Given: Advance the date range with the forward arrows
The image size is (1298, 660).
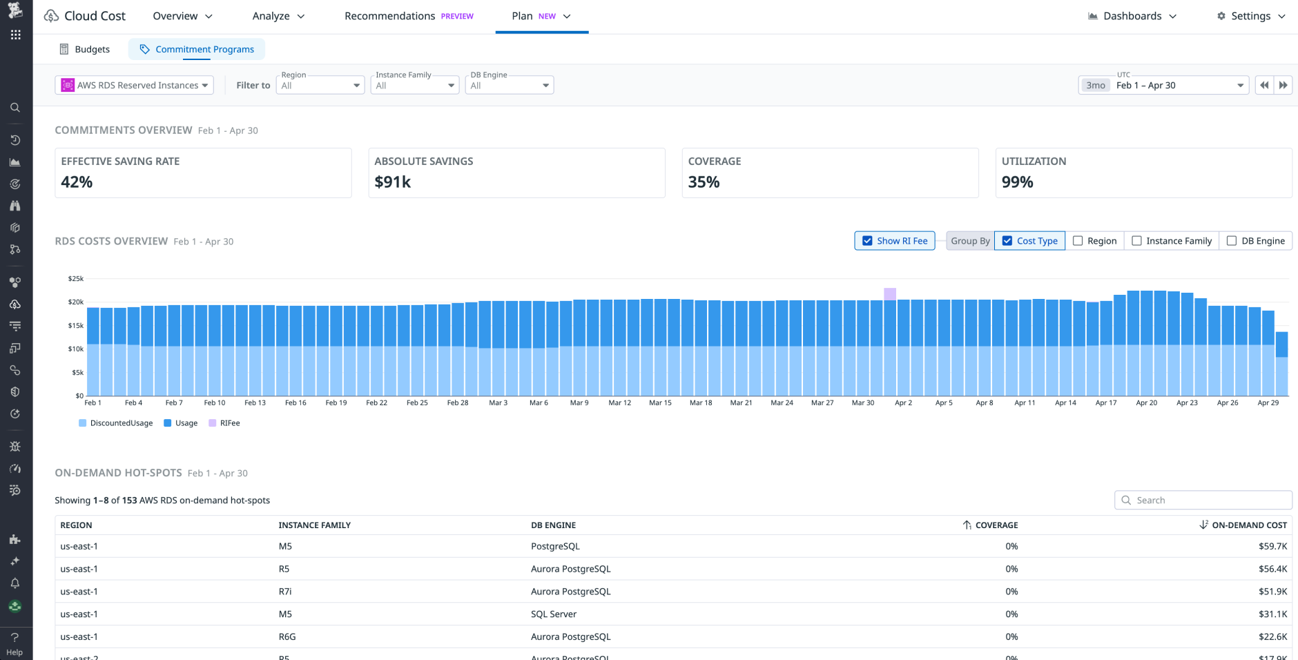Looking at the screenshot, I should pyautogui.click(x=1284, y=84).
